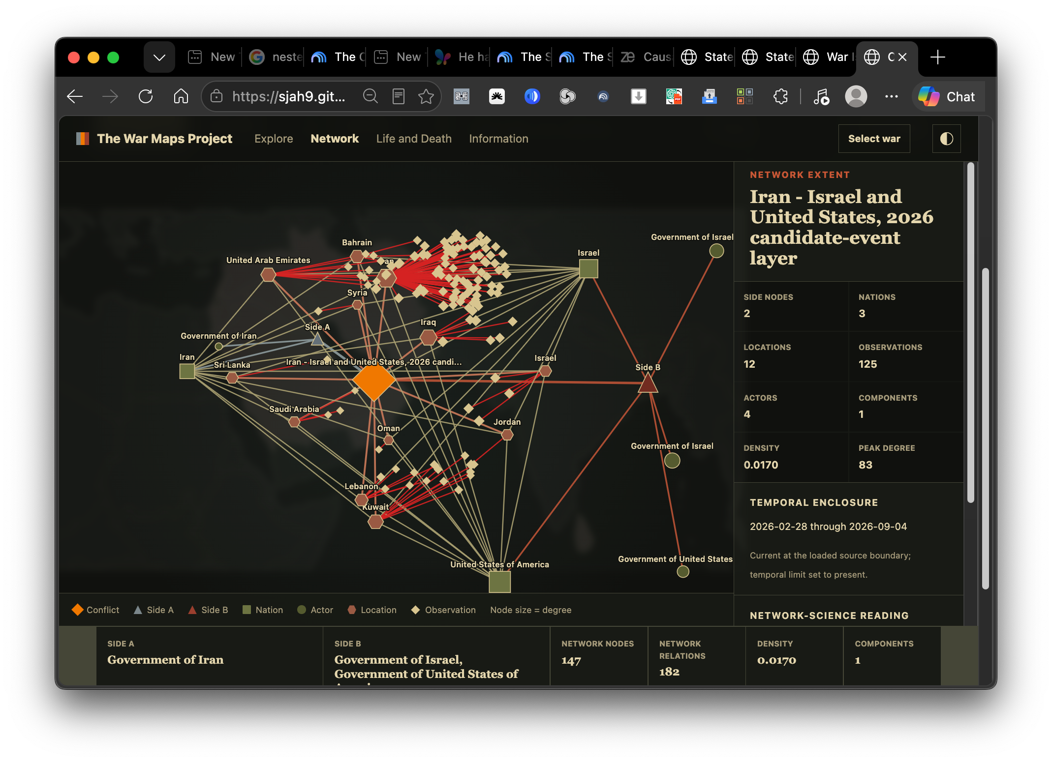1052x762 pixels.
Task: Open the Explore page
Action: [274, 139]
